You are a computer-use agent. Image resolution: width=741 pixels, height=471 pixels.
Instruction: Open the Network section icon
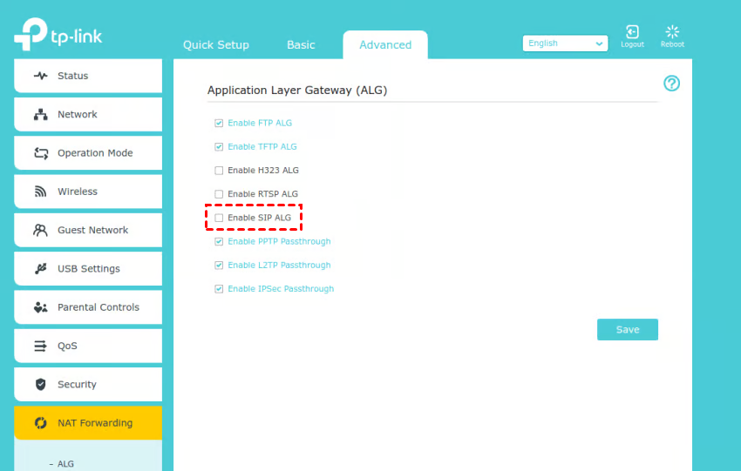click(x=40, y=115)
